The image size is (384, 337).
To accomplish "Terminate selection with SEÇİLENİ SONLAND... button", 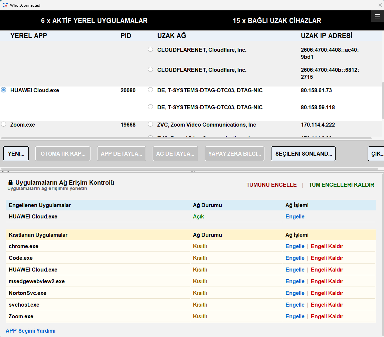I will 304,154.
